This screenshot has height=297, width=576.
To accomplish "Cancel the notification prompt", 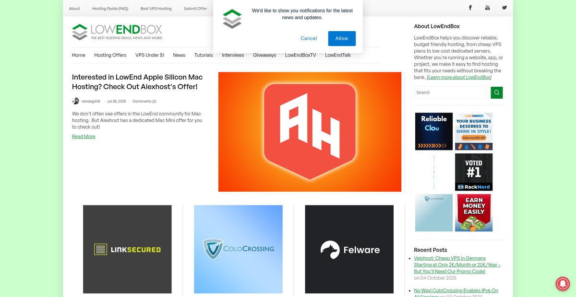I will [x=309, y=38].
